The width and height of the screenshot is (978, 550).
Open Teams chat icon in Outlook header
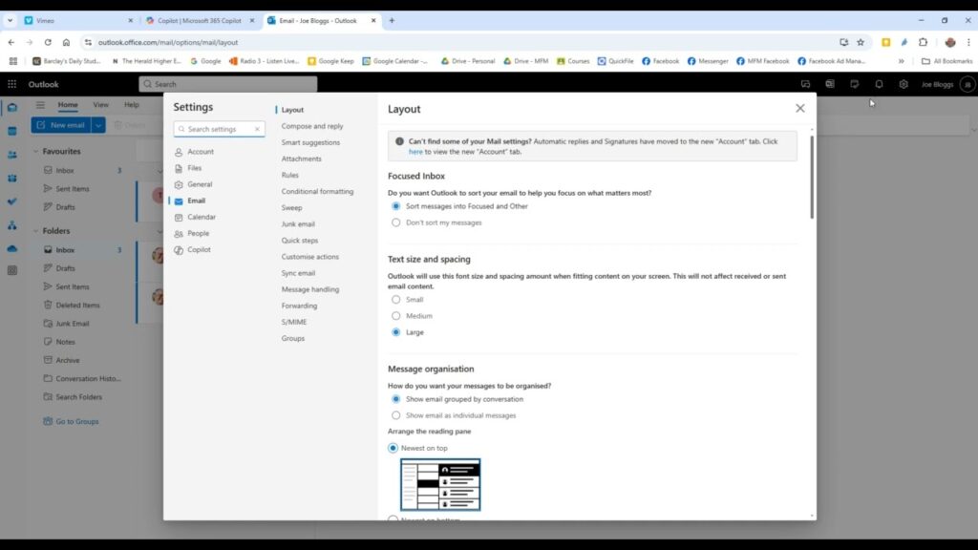point(805,84)
